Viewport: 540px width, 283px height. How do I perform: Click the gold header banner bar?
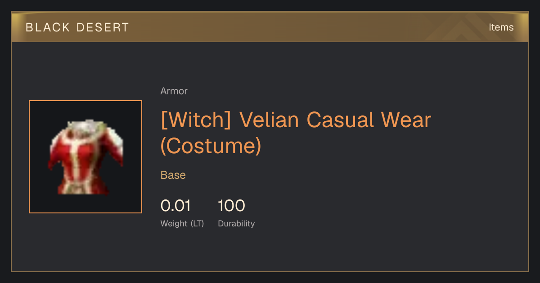coord(270,27)
